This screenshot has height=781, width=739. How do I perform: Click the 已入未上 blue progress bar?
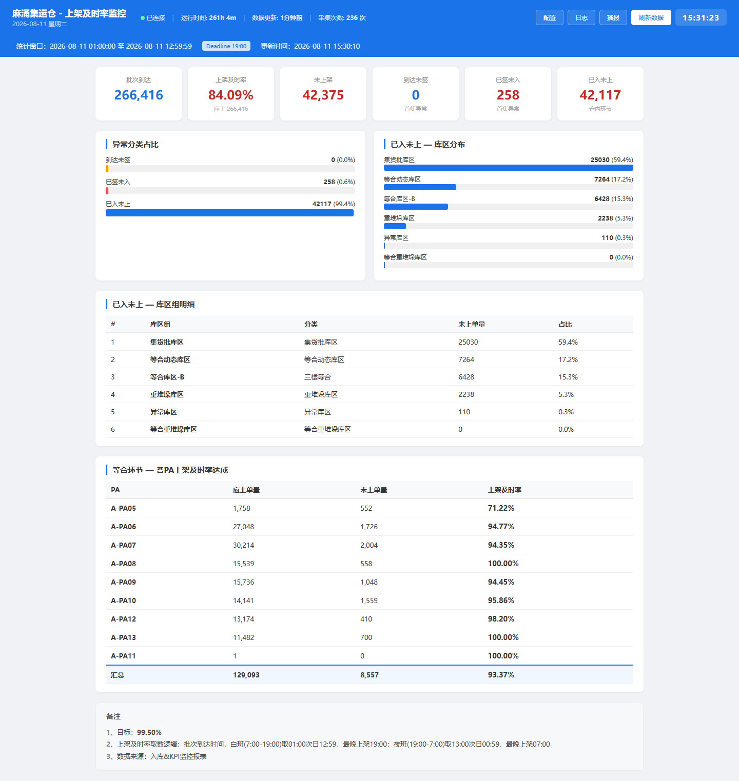pos(230,213)
